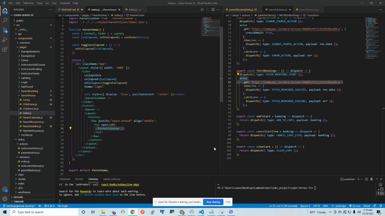Open Source Control view in activity bar

5,30
